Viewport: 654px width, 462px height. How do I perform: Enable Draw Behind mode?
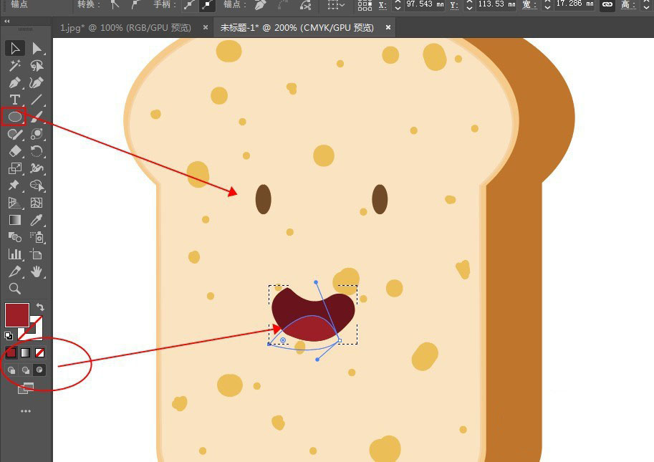pos(26,370)
